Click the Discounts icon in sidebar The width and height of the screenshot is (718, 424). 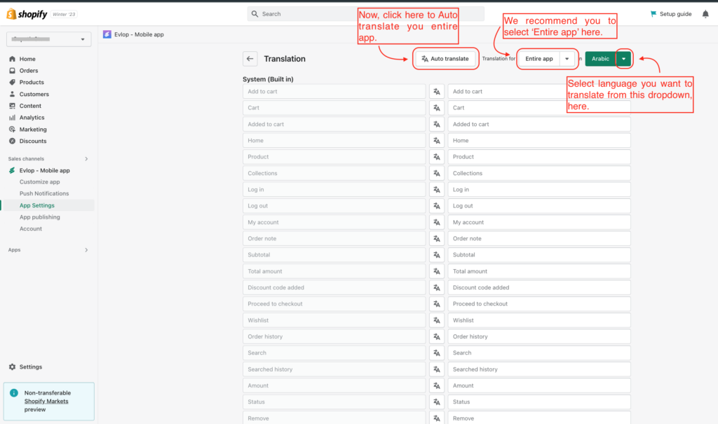pyautogui.click(x=13, y=141)
